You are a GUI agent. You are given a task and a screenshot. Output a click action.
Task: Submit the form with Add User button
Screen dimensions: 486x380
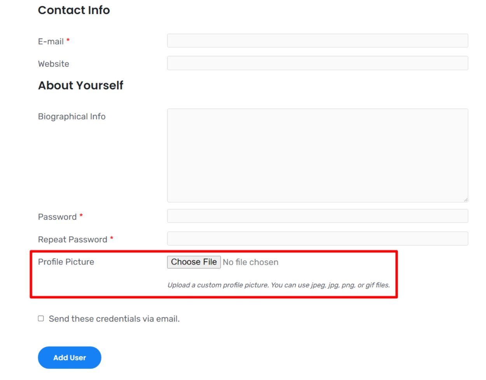(70, 358)
